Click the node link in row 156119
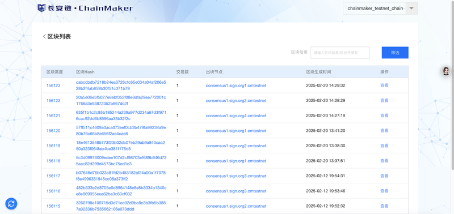This screenshot has width=454, height=214. click(236, 145)
